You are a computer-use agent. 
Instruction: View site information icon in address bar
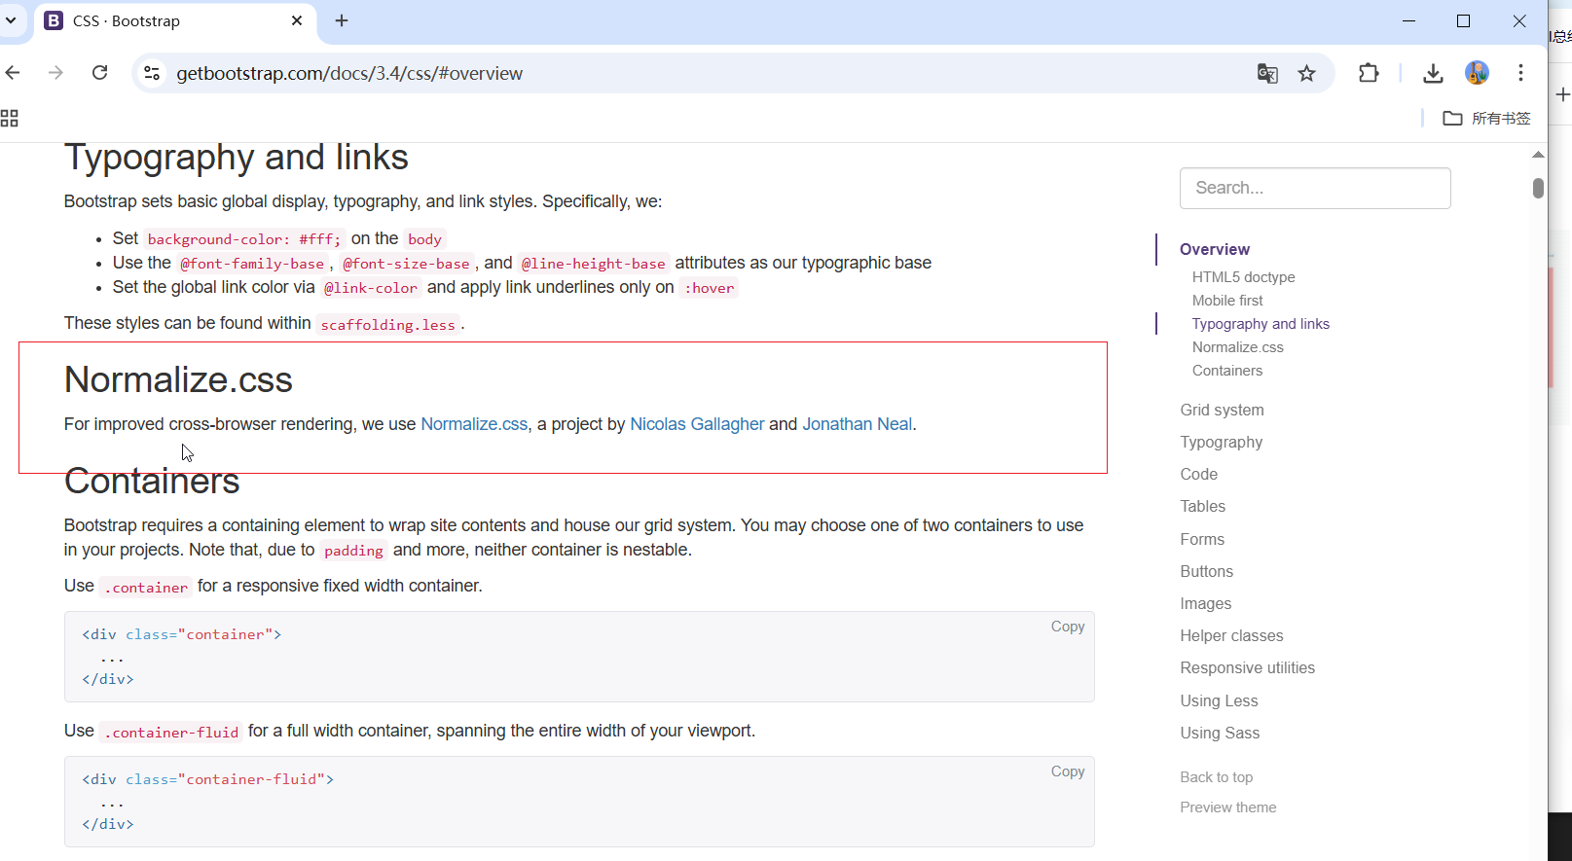pyautogui.click(x=152, y=73)
